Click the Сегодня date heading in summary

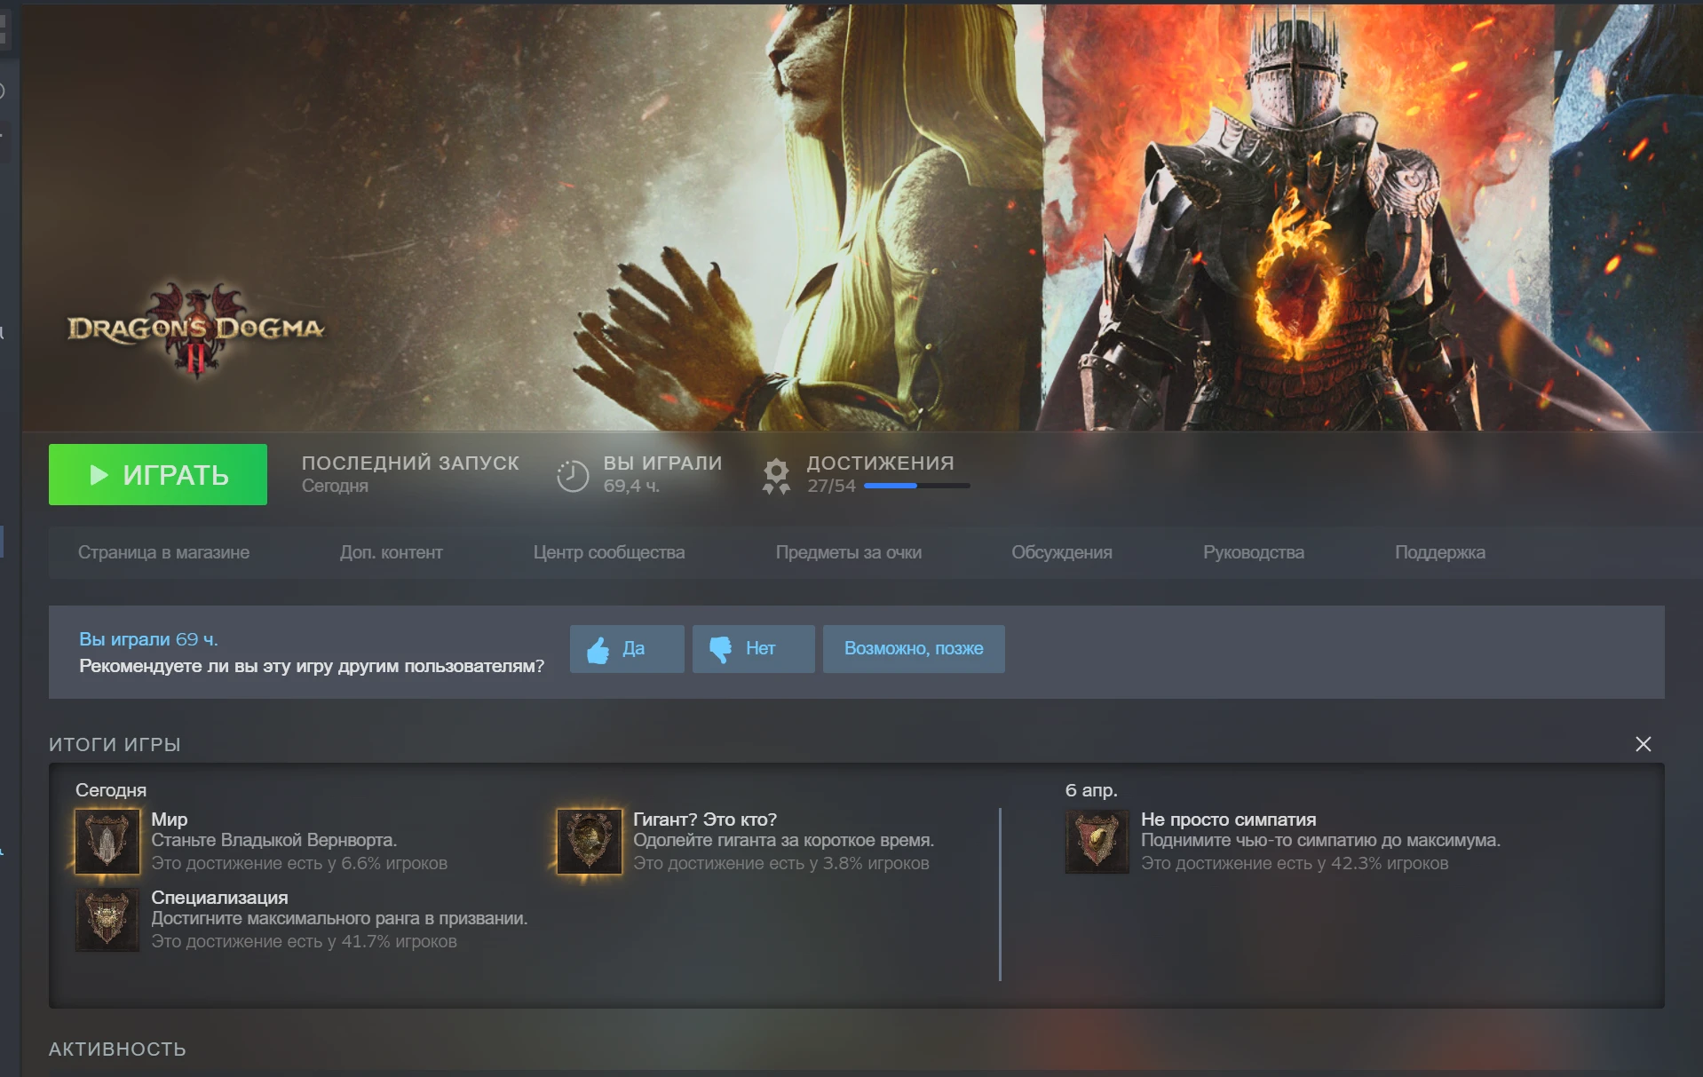111,790
